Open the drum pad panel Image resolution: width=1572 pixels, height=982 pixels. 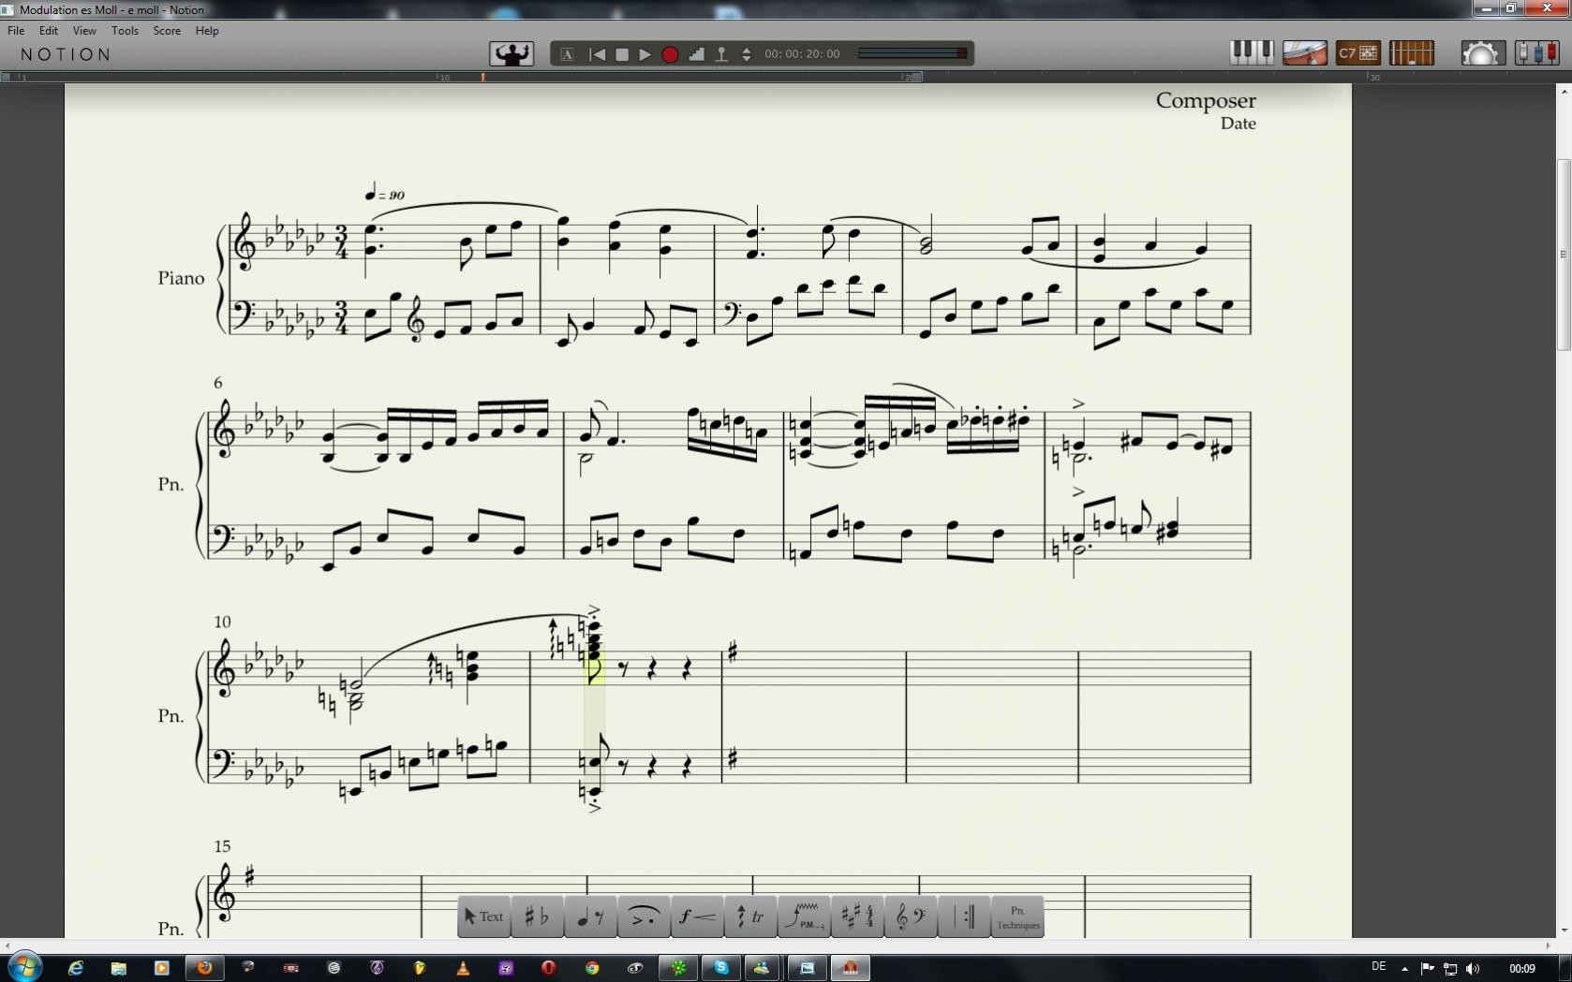pyautogui.click(x=1304, y=53)
